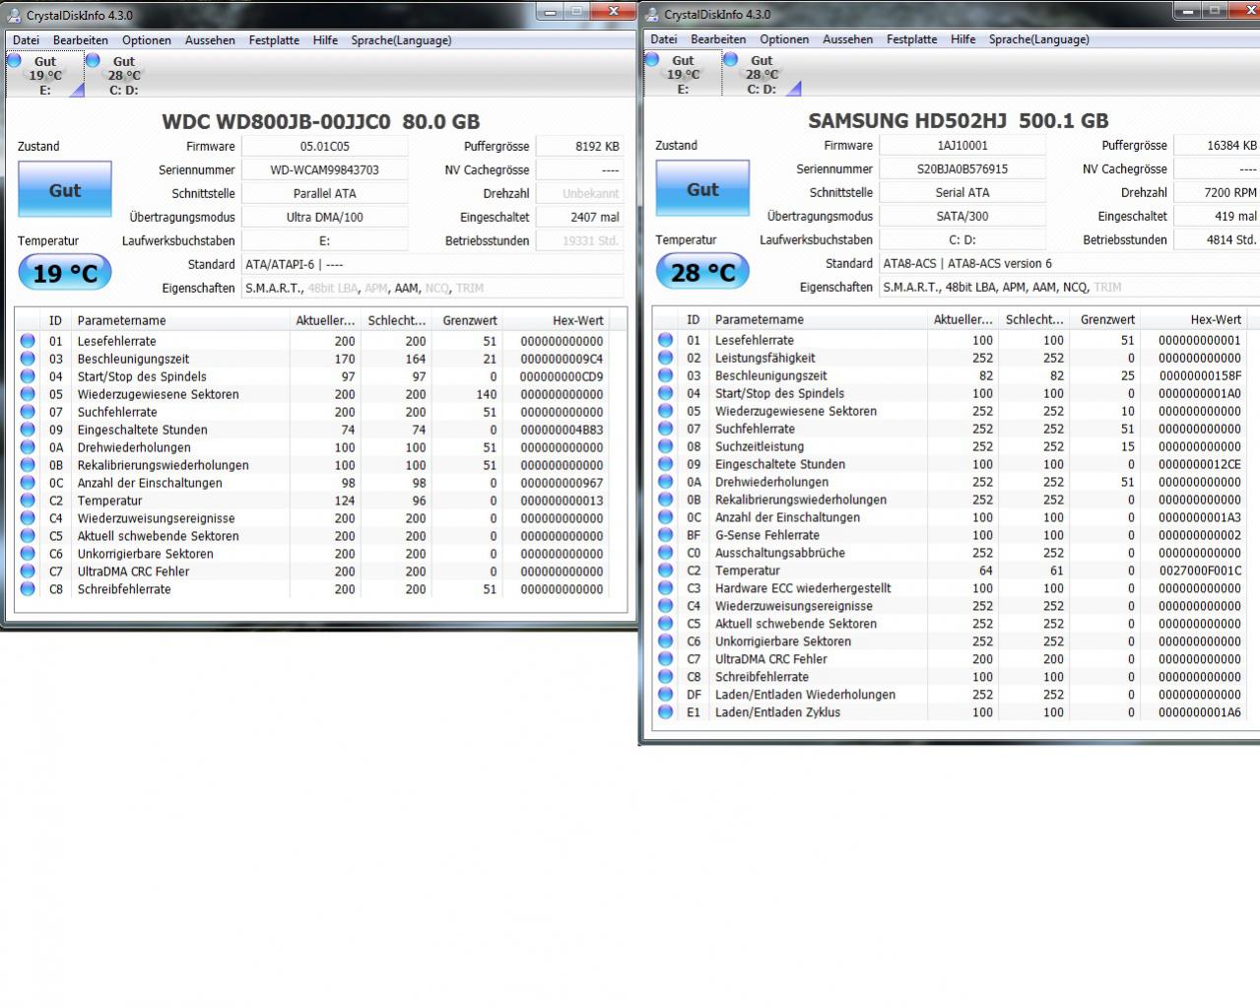
Task: Open Aussehen menu in right window
Action: click(x=848, y=39)
